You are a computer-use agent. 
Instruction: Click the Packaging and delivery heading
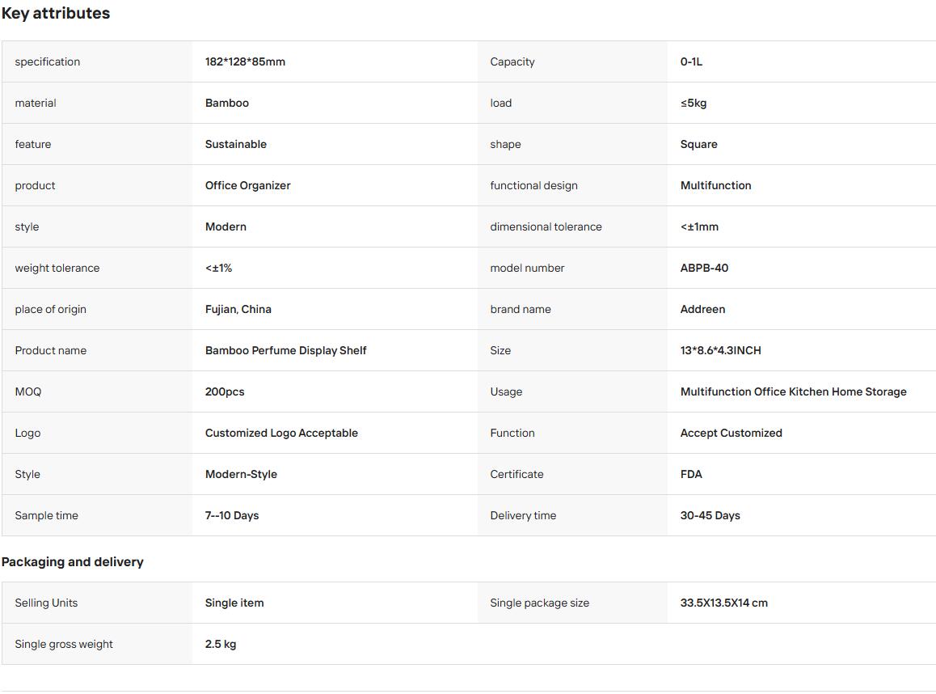pos(72,561)
